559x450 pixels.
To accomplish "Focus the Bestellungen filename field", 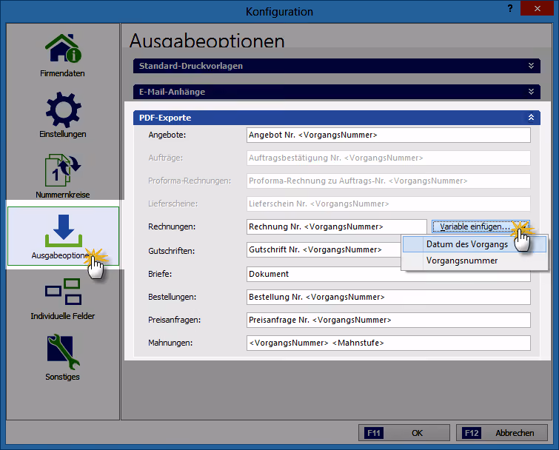I will (388, 297).
